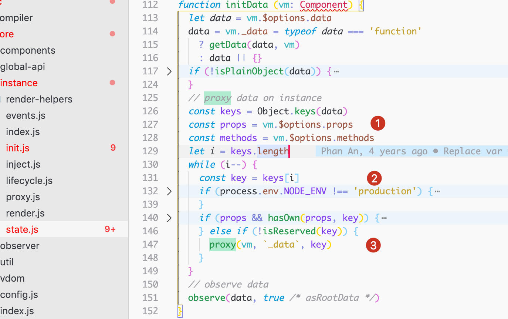
Task: Click the 'production' string literal
Action: tap(385, 191)
